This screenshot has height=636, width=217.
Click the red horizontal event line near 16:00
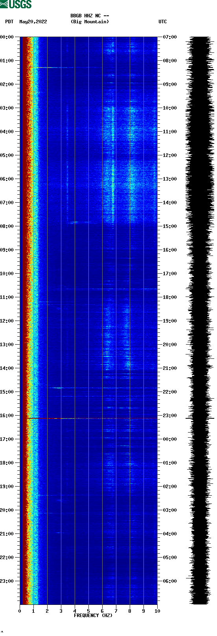(92, 418)
